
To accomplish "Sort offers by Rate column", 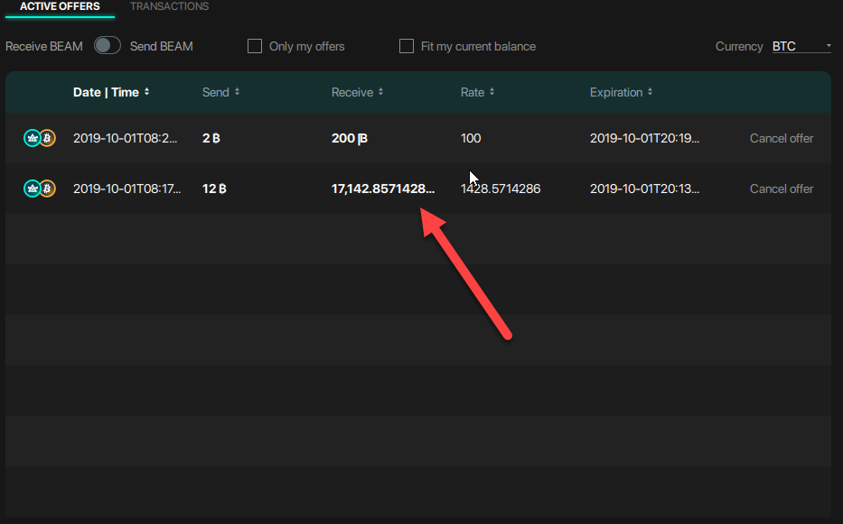I will pyautogui.click(x=477, y=92).
